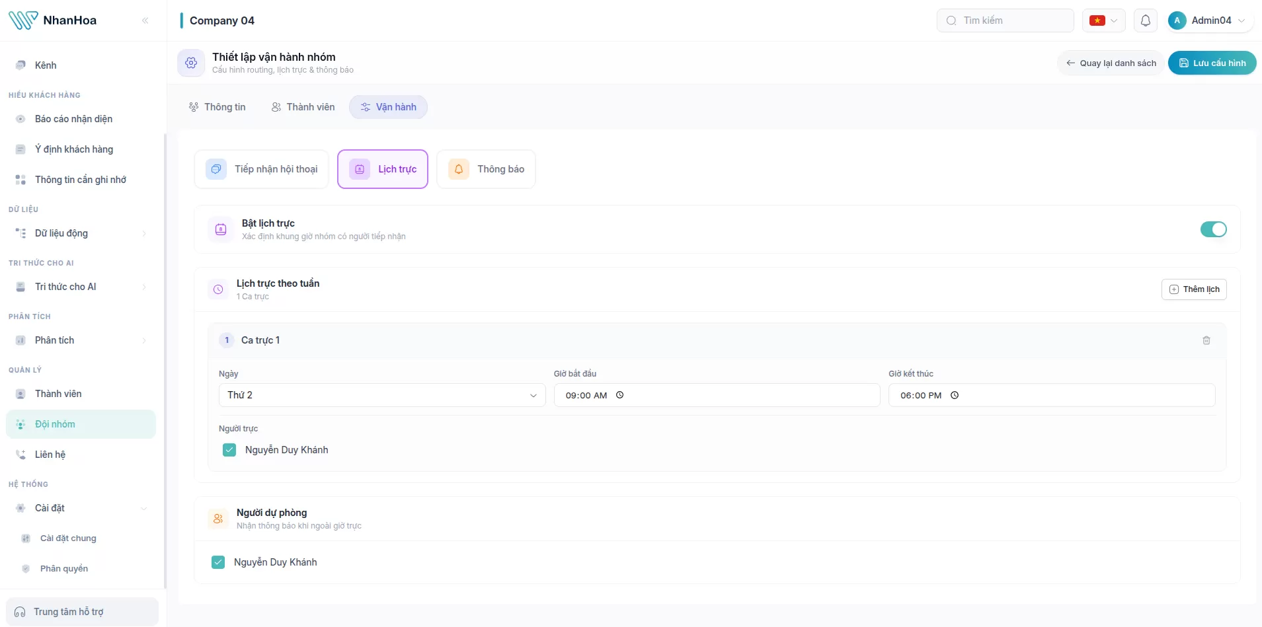Open the Vietnamese flag language dropdown
Screen dimensions: 1262x627
click(x=1103, y=20)
